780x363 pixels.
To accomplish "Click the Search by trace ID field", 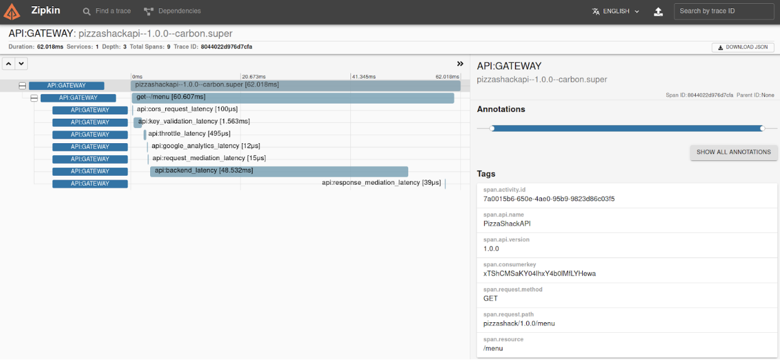I will pos(723,11).
